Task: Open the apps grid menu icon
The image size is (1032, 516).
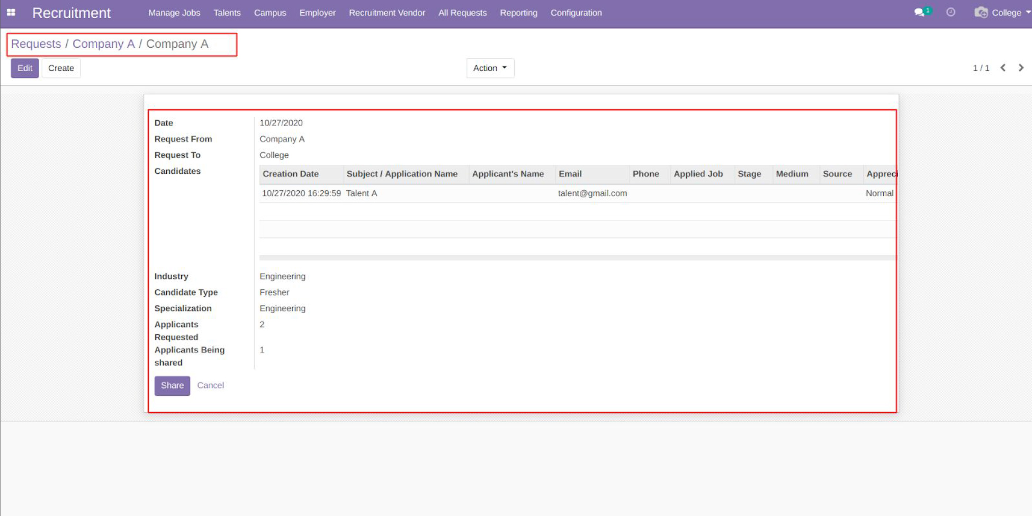Action: pos(11,13)
